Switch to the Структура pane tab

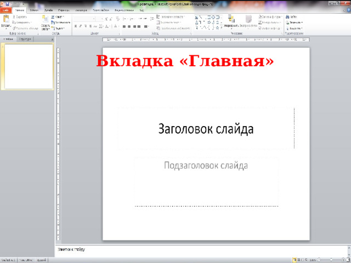pyautogui.click(x=25, y=39)
